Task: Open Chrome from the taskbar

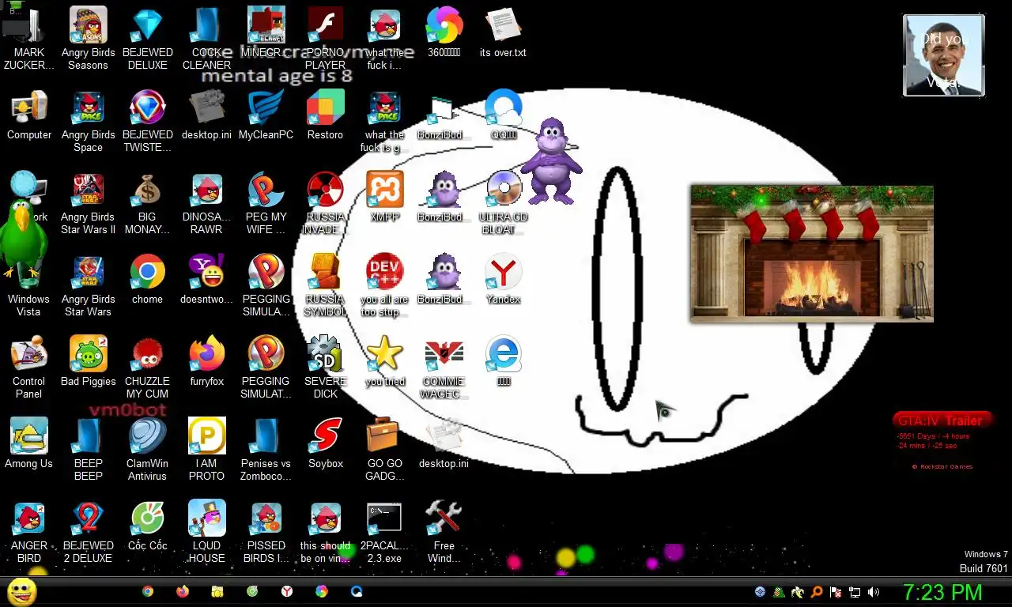Action: [x=148, y=591]
